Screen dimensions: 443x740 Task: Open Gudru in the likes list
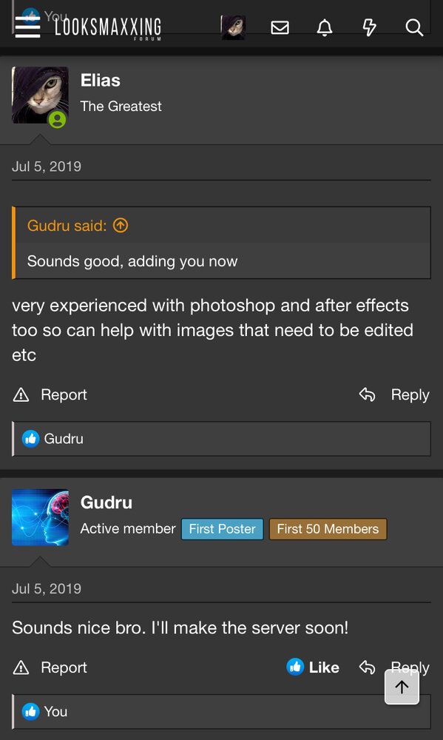63,439
